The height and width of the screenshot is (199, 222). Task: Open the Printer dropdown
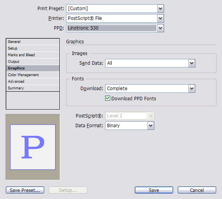click(160, 18)
